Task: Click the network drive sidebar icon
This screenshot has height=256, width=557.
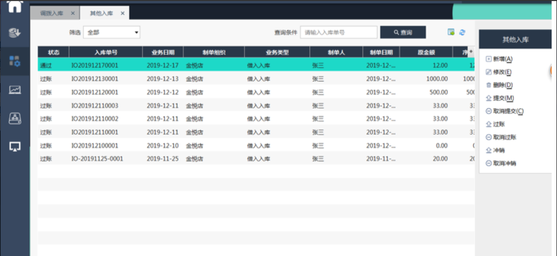Action: [x=15, y=117]
